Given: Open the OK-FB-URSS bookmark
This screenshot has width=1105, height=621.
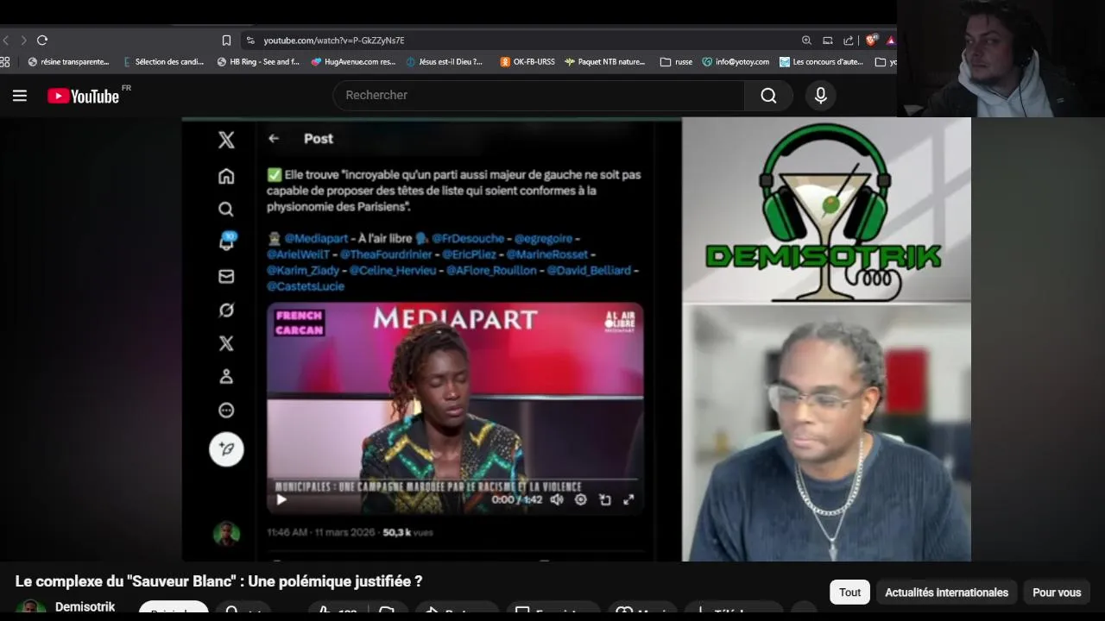Looking at the screenshot, I should click(527, 62).
